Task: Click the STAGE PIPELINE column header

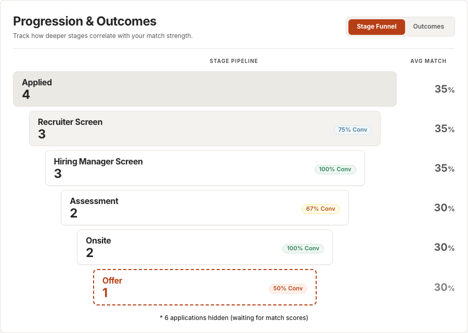Action: 234,61
